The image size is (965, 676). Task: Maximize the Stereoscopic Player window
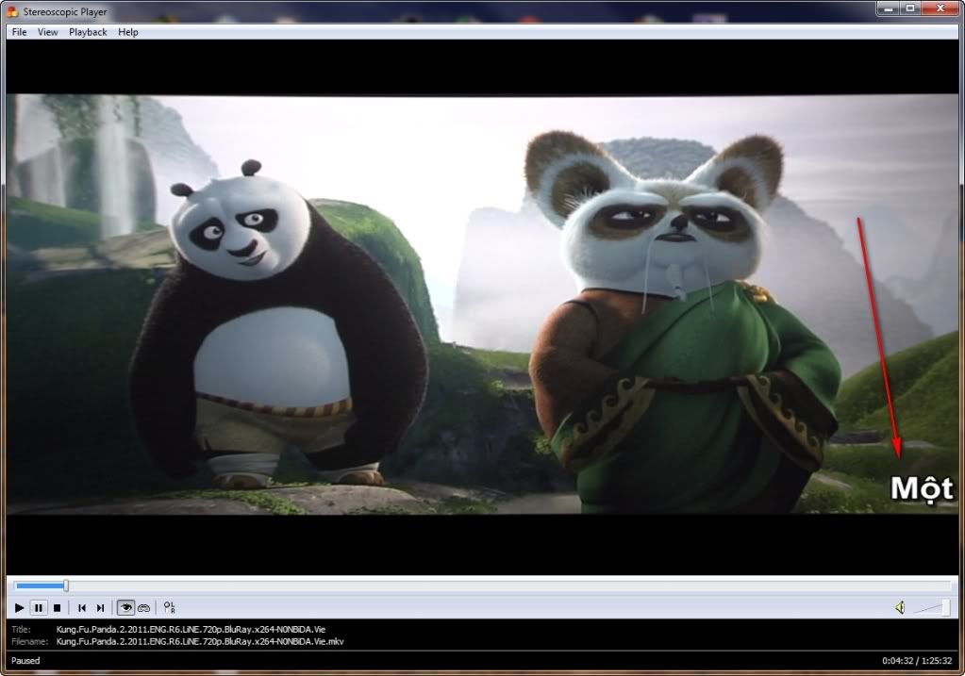click(x=910, y=8)
